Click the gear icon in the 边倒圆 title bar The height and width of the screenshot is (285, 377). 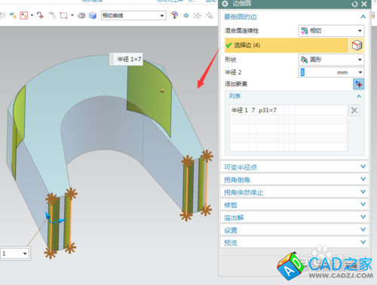(225, 4)
